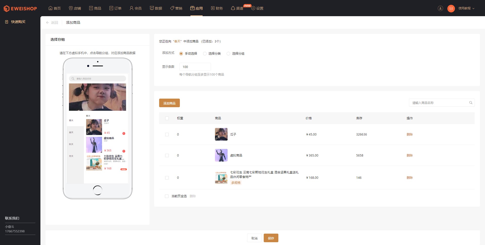The image size is (485, 245).
Task: Select the 手动选择 radio option
Action: [x=188, y=54]
